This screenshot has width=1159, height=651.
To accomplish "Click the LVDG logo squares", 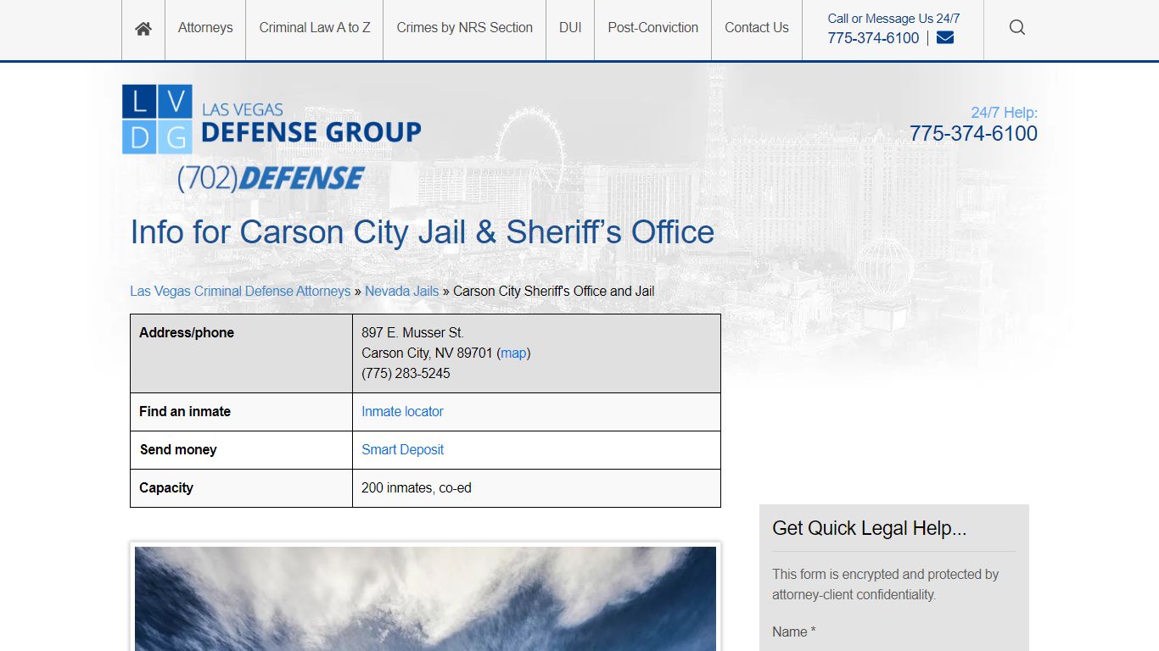I will (157, 120).
